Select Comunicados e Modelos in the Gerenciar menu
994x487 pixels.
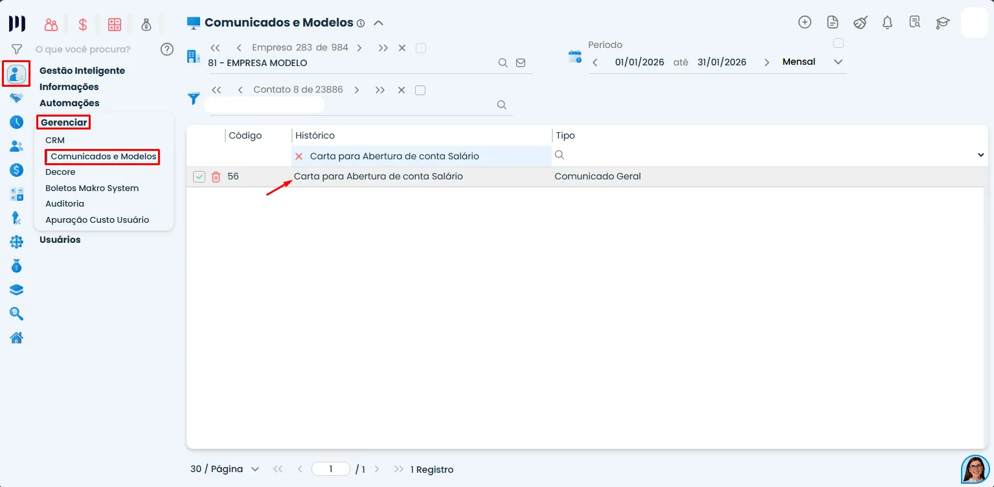tap(102, 156)
